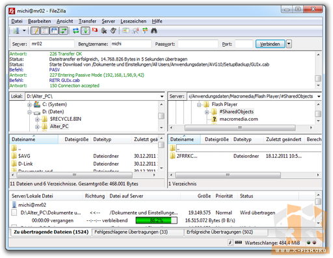Click the magnifier filter icon in toolbar

tap(135, 31)
